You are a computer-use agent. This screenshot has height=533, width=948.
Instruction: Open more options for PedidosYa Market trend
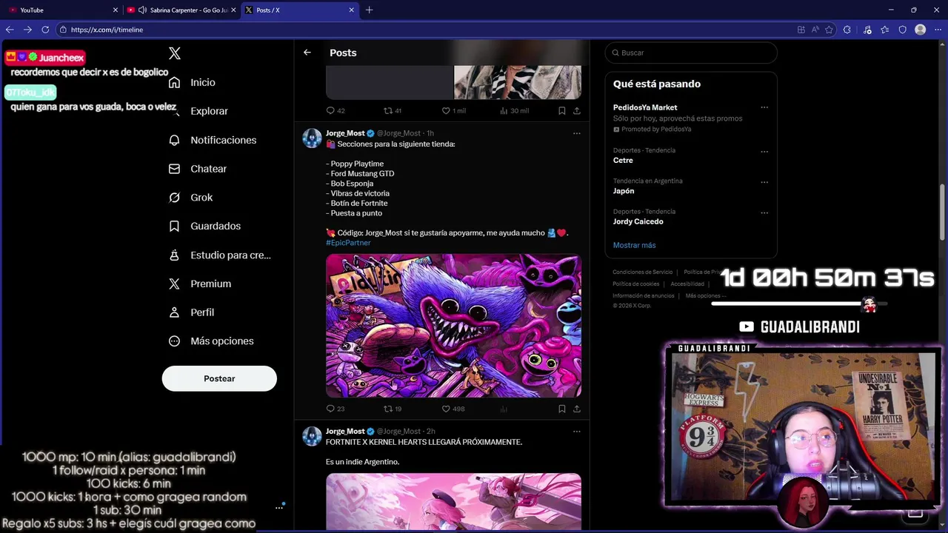pos(764,107)
